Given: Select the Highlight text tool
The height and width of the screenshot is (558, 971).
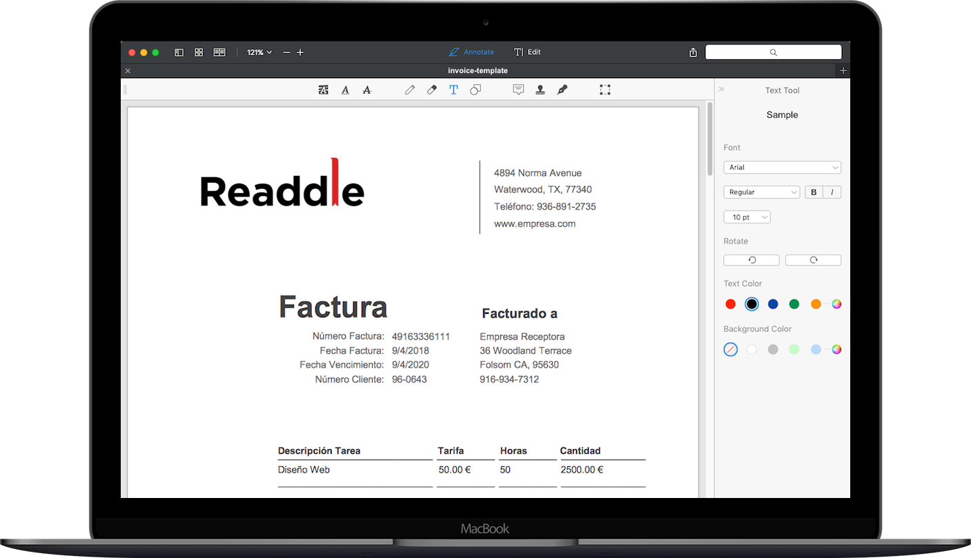Looking at the screenshot, I should 323,90.
